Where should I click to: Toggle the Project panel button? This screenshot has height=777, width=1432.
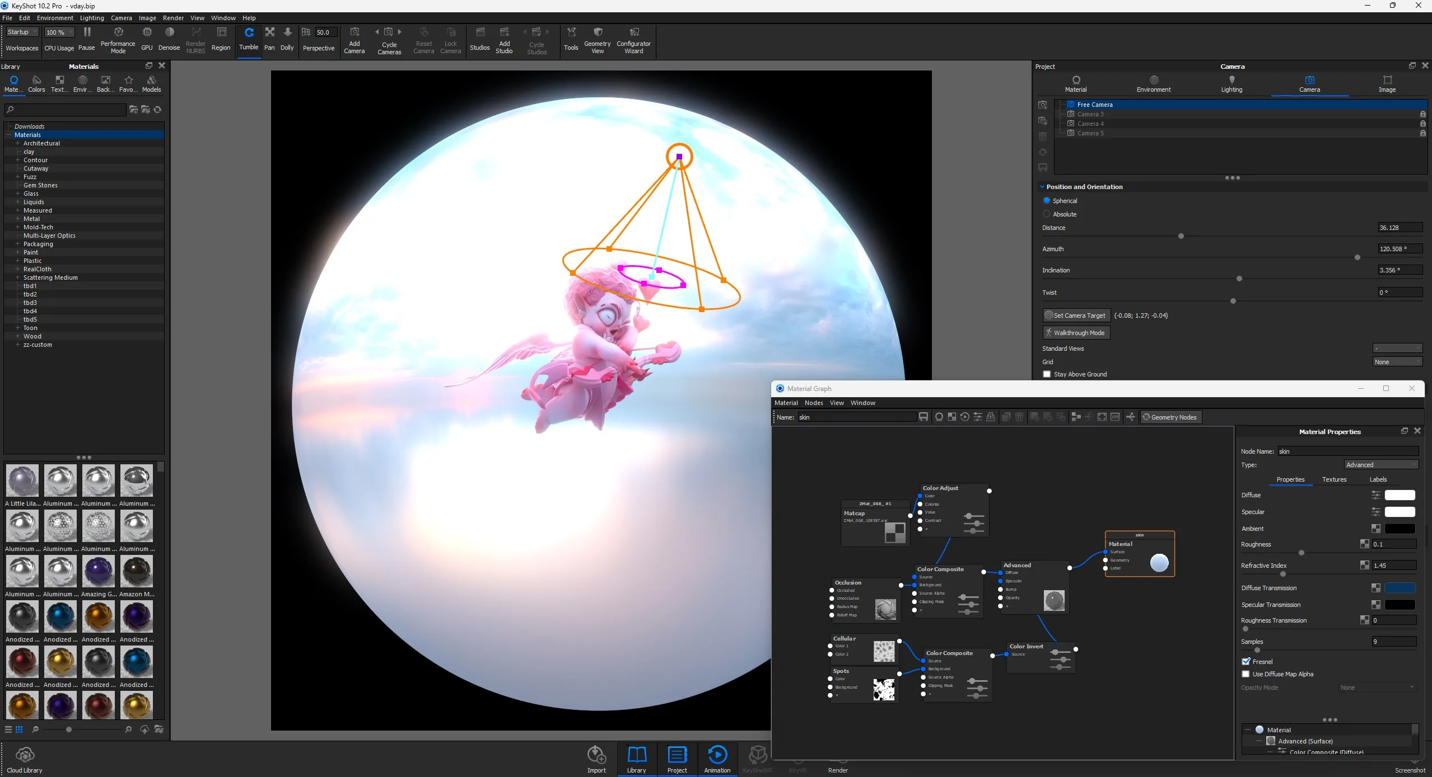(677, 760)
